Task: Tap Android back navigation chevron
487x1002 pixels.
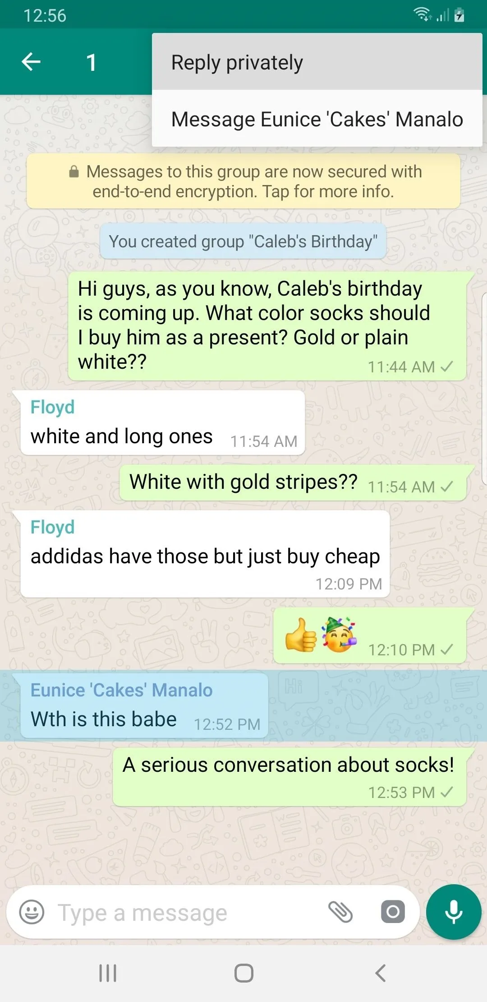Action: point(380,973)
